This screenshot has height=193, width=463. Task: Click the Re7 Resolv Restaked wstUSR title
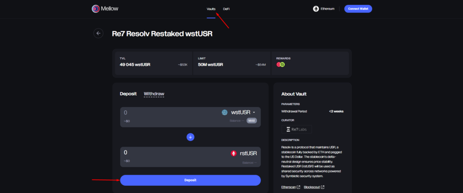tap(162, 33)
